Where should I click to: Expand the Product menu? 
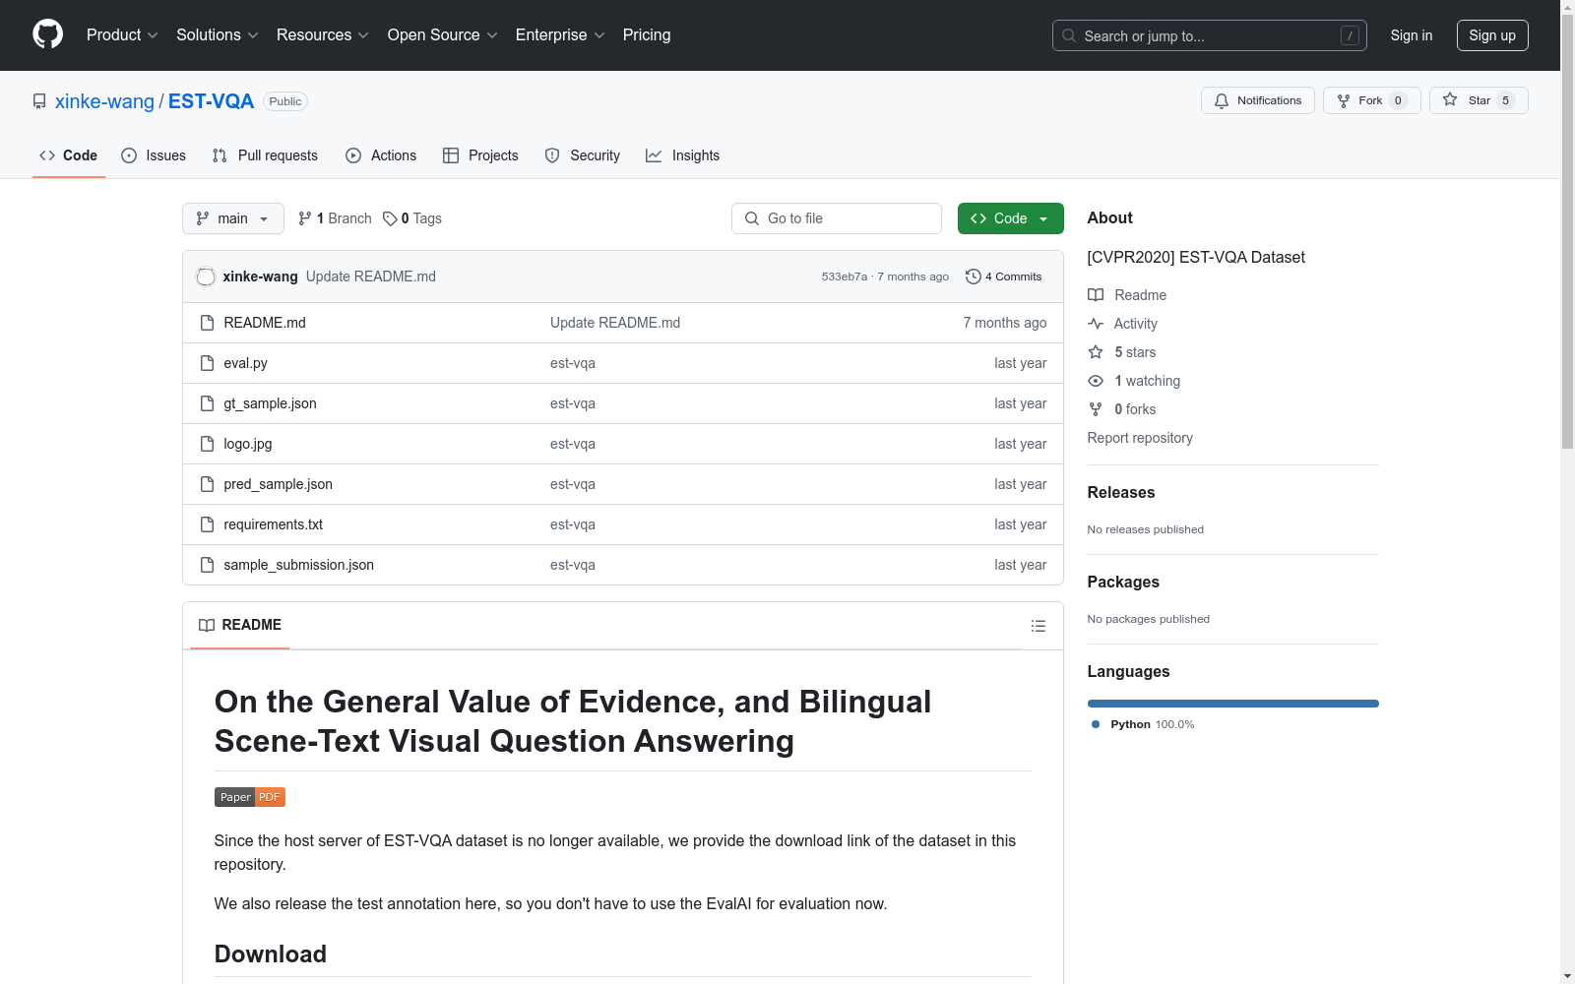(x=122, y=34)
